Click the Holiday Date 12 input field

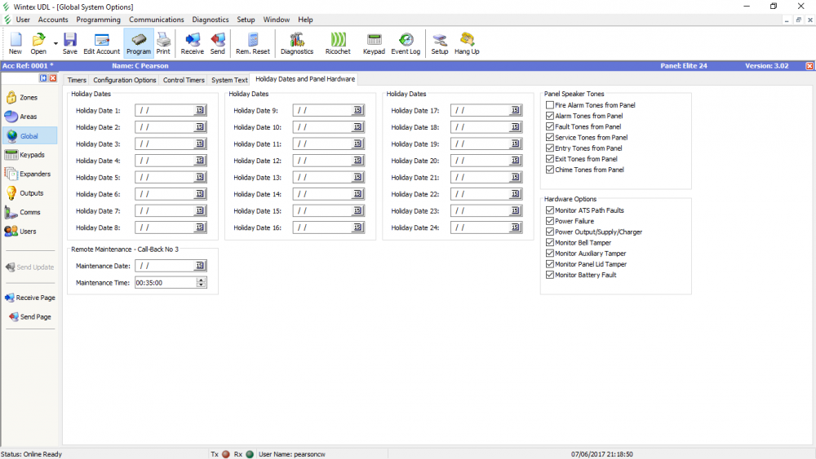click(324, 161)
